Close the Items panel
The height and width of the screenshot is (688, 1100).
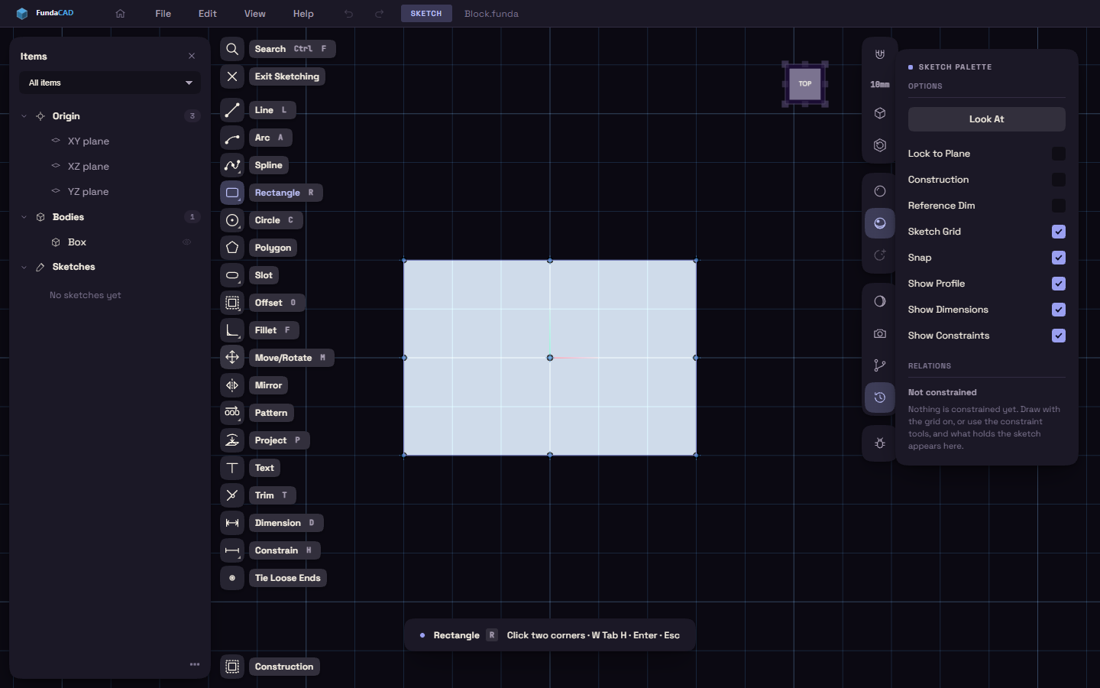click(192, 56)
